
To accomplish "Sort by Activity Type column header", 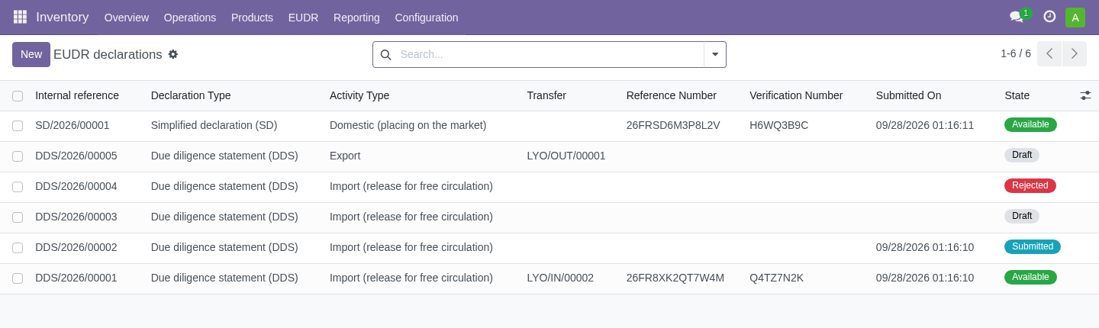I will pos(359,95).
